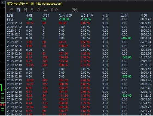Image resolution: width=153 pixels, height=116 pixels.
Task: Click the -870.00 withdrawal value
Action: [x=126, y=76]
